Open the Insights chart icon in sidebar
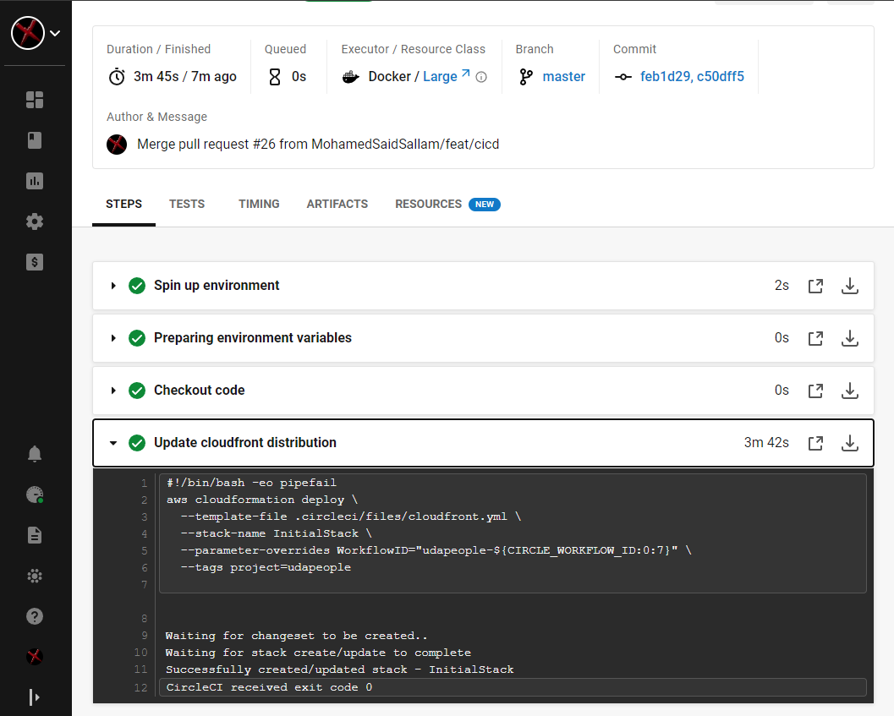The image size is (894, 716). (35, 181)
